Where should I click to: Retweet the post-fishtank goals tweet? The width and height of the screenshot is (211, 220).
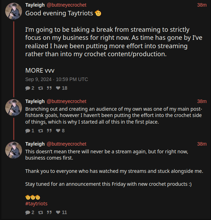tap(40, 131)
